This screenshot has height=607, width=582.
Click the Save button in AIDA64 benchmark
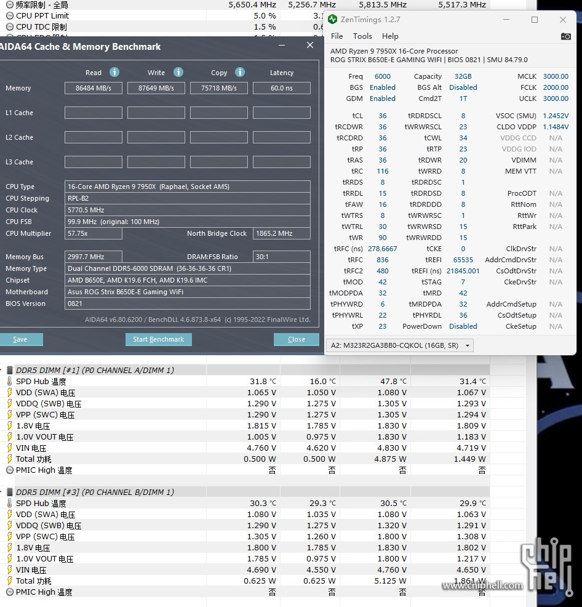20,339
